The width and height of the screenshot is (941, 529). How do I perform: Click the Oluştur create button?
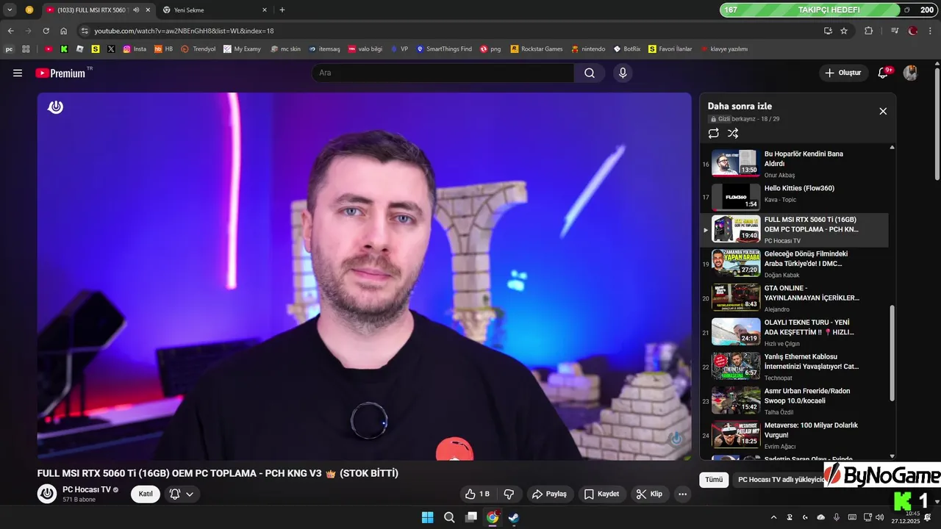(x=843, y=73)
